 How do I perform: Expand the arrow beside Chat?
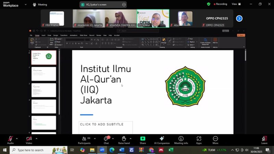[x=113, y=139]
